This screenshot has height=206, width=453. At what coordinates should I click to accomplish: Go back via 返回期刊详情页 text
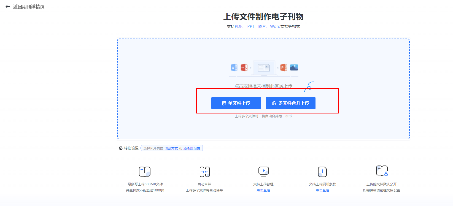pos(29,7)
